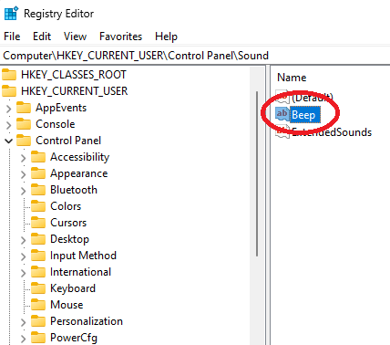Select the HKEY_CLASSES_ROOT folder icon

tap(9, 74)
